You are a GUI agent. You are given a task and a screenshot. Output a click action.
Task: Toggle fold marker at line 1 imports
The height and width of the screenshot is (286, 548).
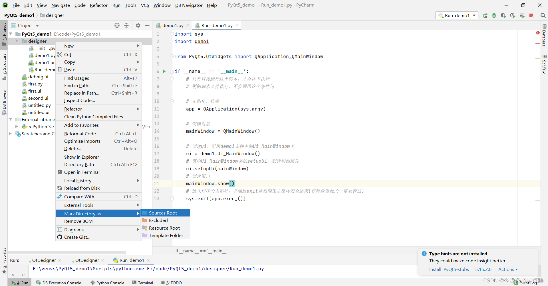[172, 34]
